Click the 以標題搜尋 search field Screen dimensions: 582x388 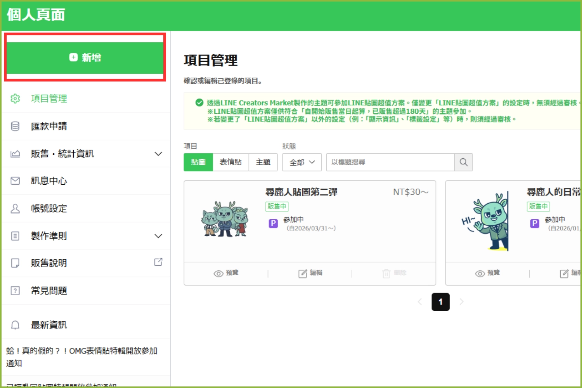click(390, 162)
